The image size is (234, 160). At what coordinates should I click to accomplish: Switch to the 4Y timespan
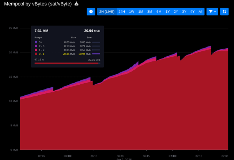click(192, 12)
